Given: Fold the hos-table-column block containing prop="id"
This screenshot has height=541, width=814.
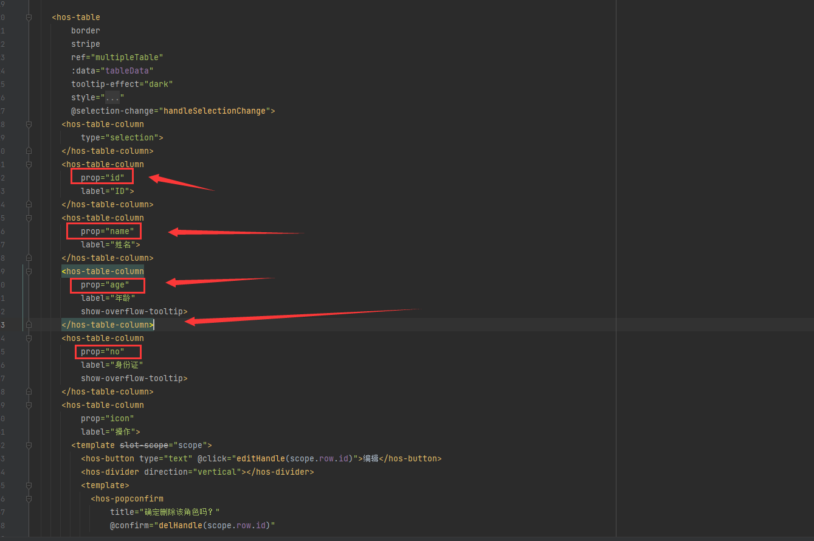Looking at the screenshot, I should (x=29, y=164).
